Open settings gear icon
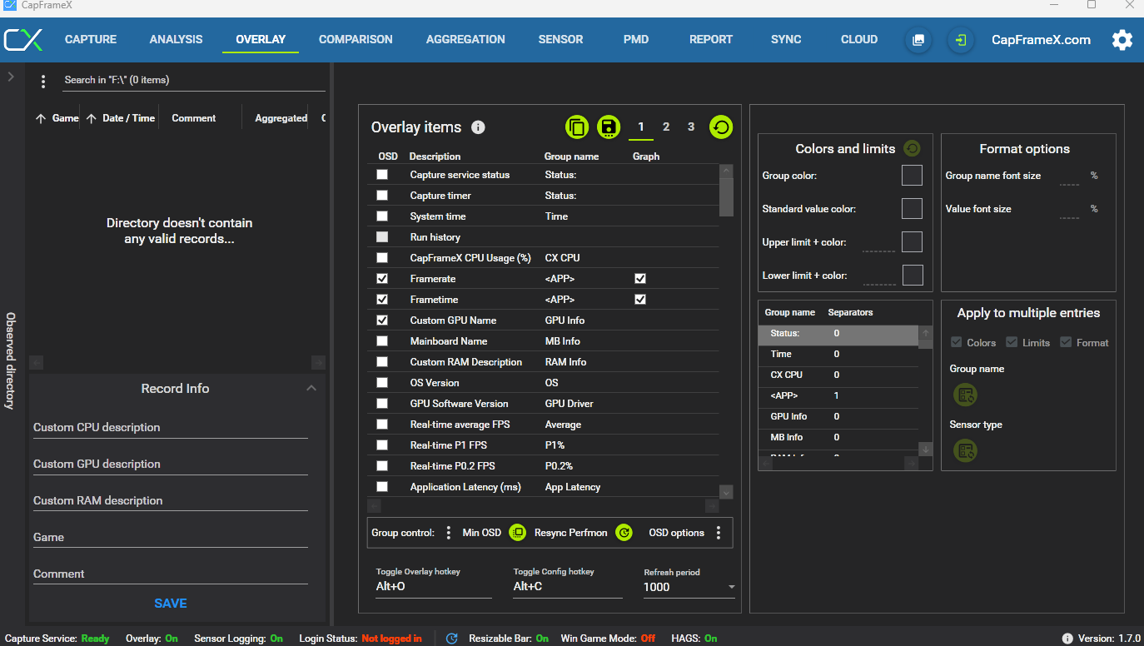Image resolution: width=1144 pixels, height=646 pixels. [1122, 40]
